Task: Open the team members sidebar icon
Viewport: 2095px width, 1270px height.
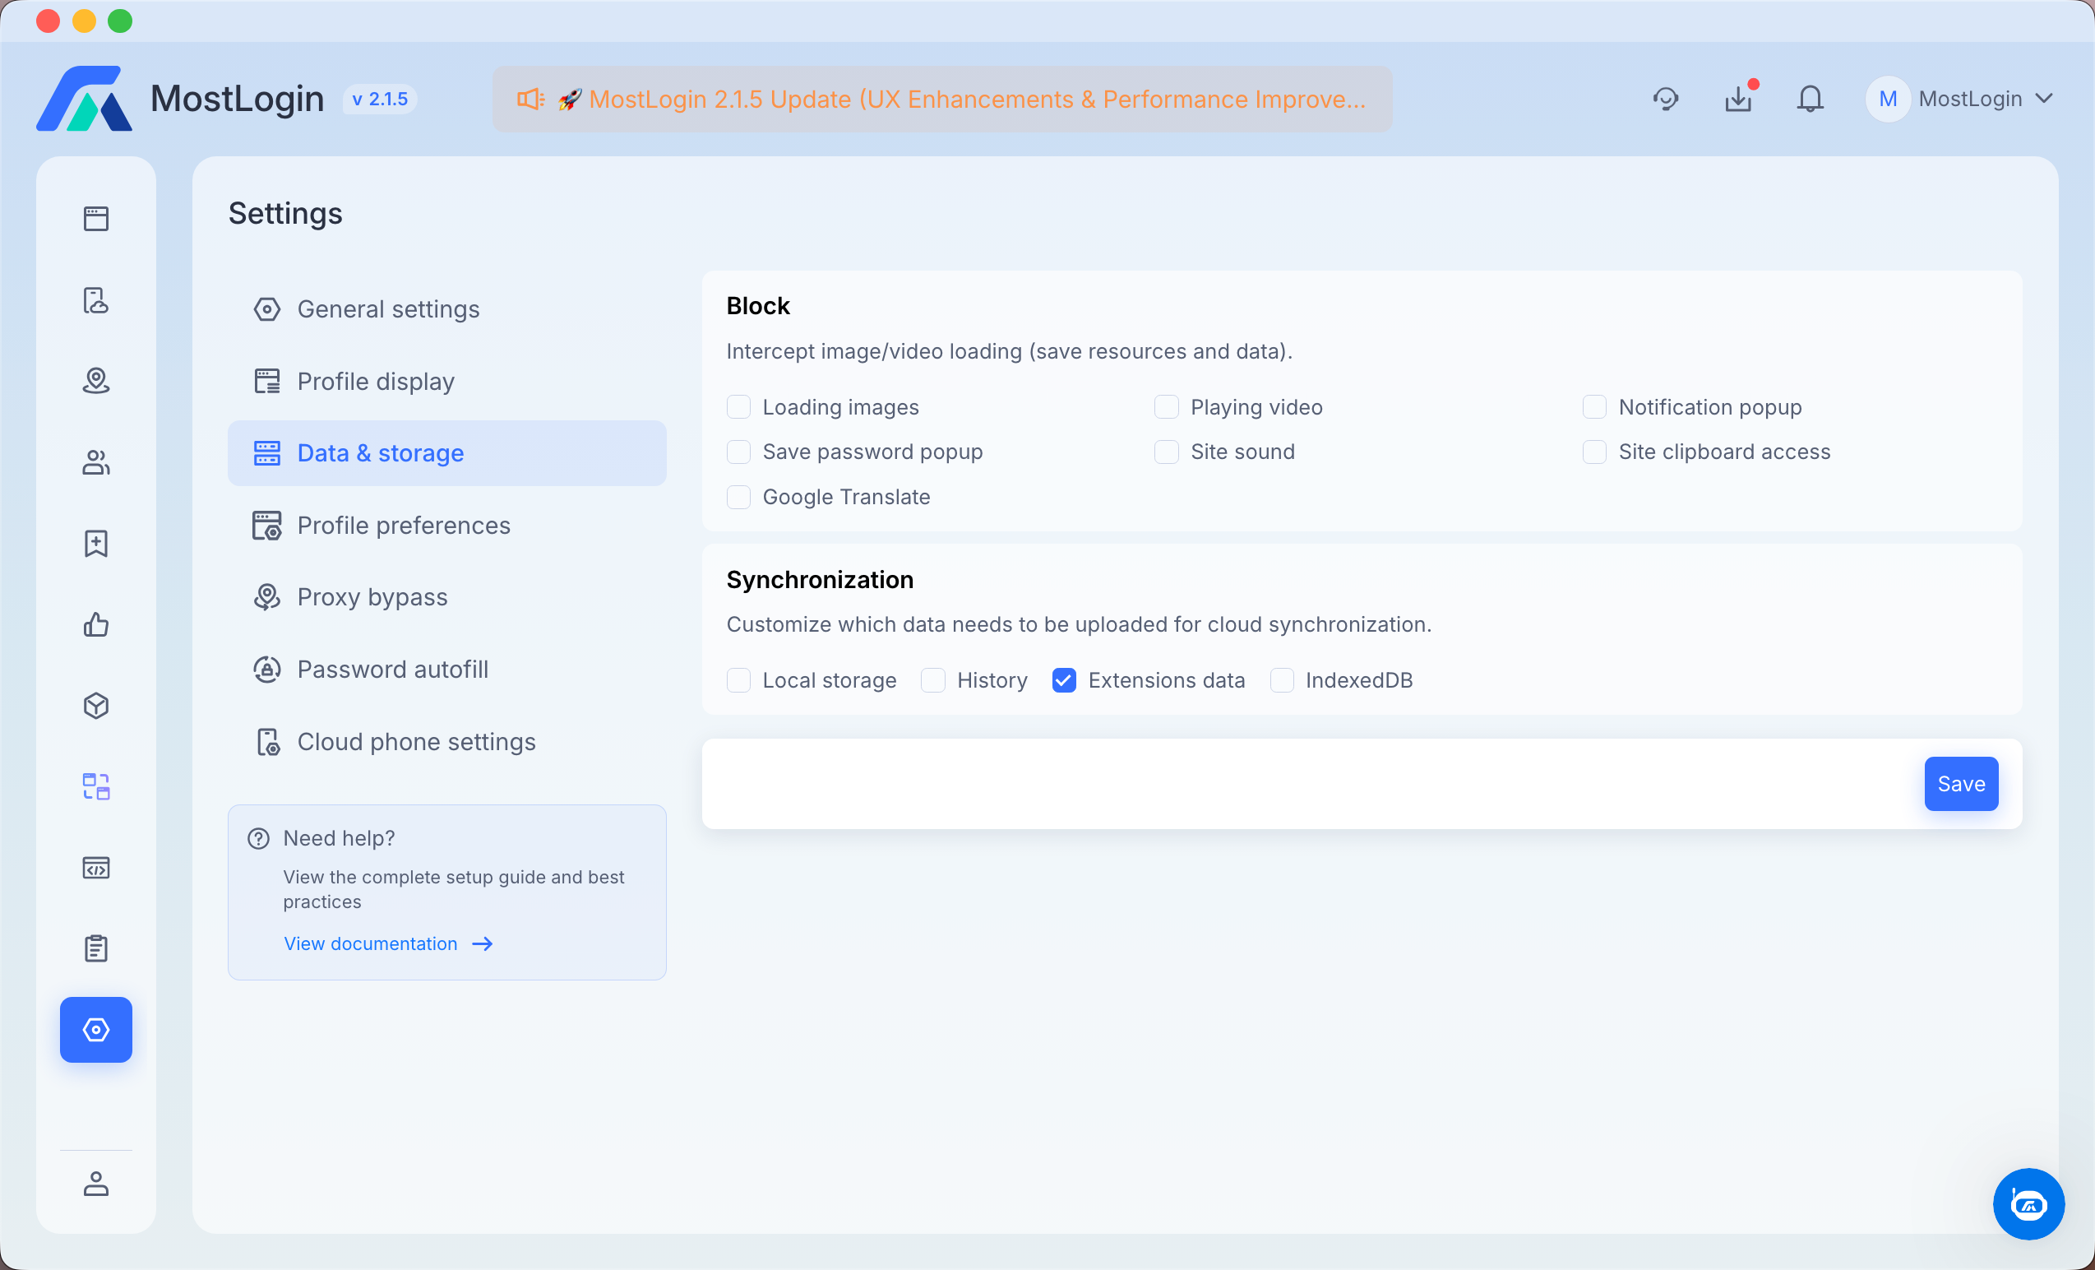Action: 96,463
